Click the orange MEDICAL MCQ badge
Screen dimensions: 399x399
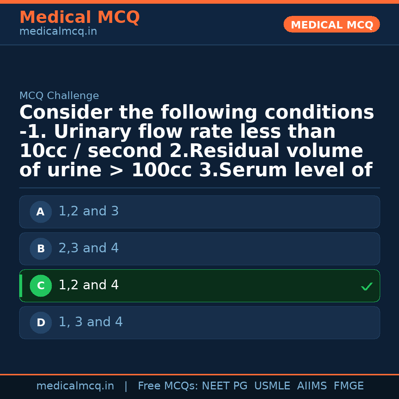point(331,24)
